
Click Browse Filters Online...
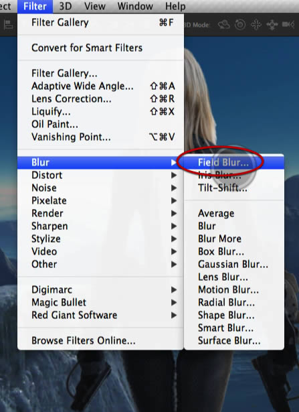[x=100, y=340]
